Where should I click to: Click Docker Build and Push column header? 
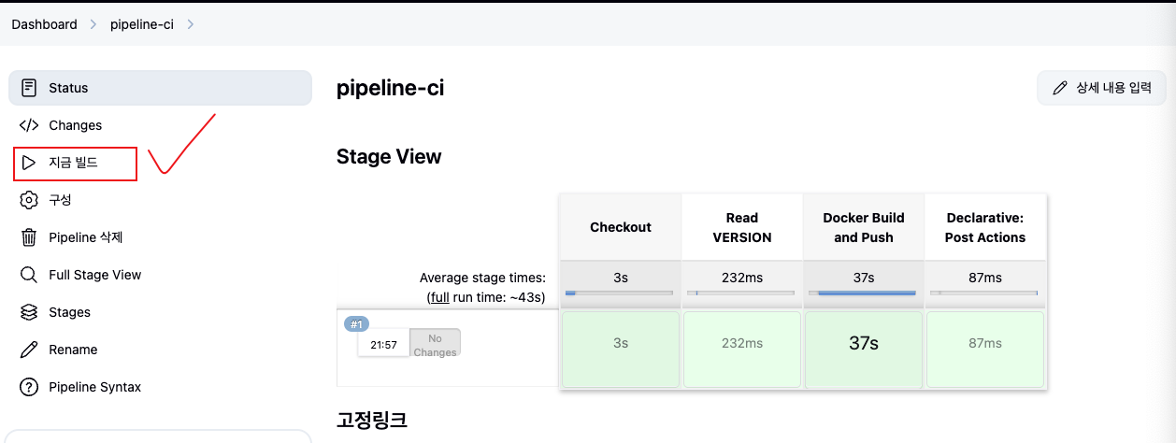[864, 227]
